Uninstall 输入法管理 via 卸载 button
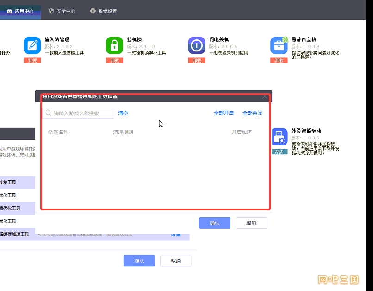Image resolution: width=373 pixels, height=291 pixels. [x=32, y=60]
